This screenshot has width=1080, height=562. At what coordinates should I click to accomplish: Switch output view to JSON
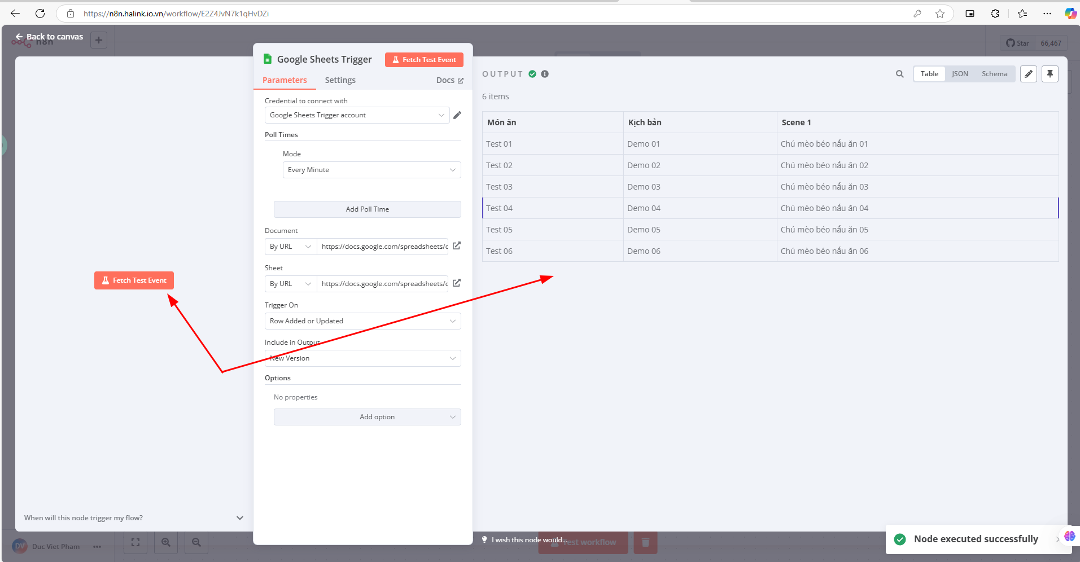click(x=960, y=74)
